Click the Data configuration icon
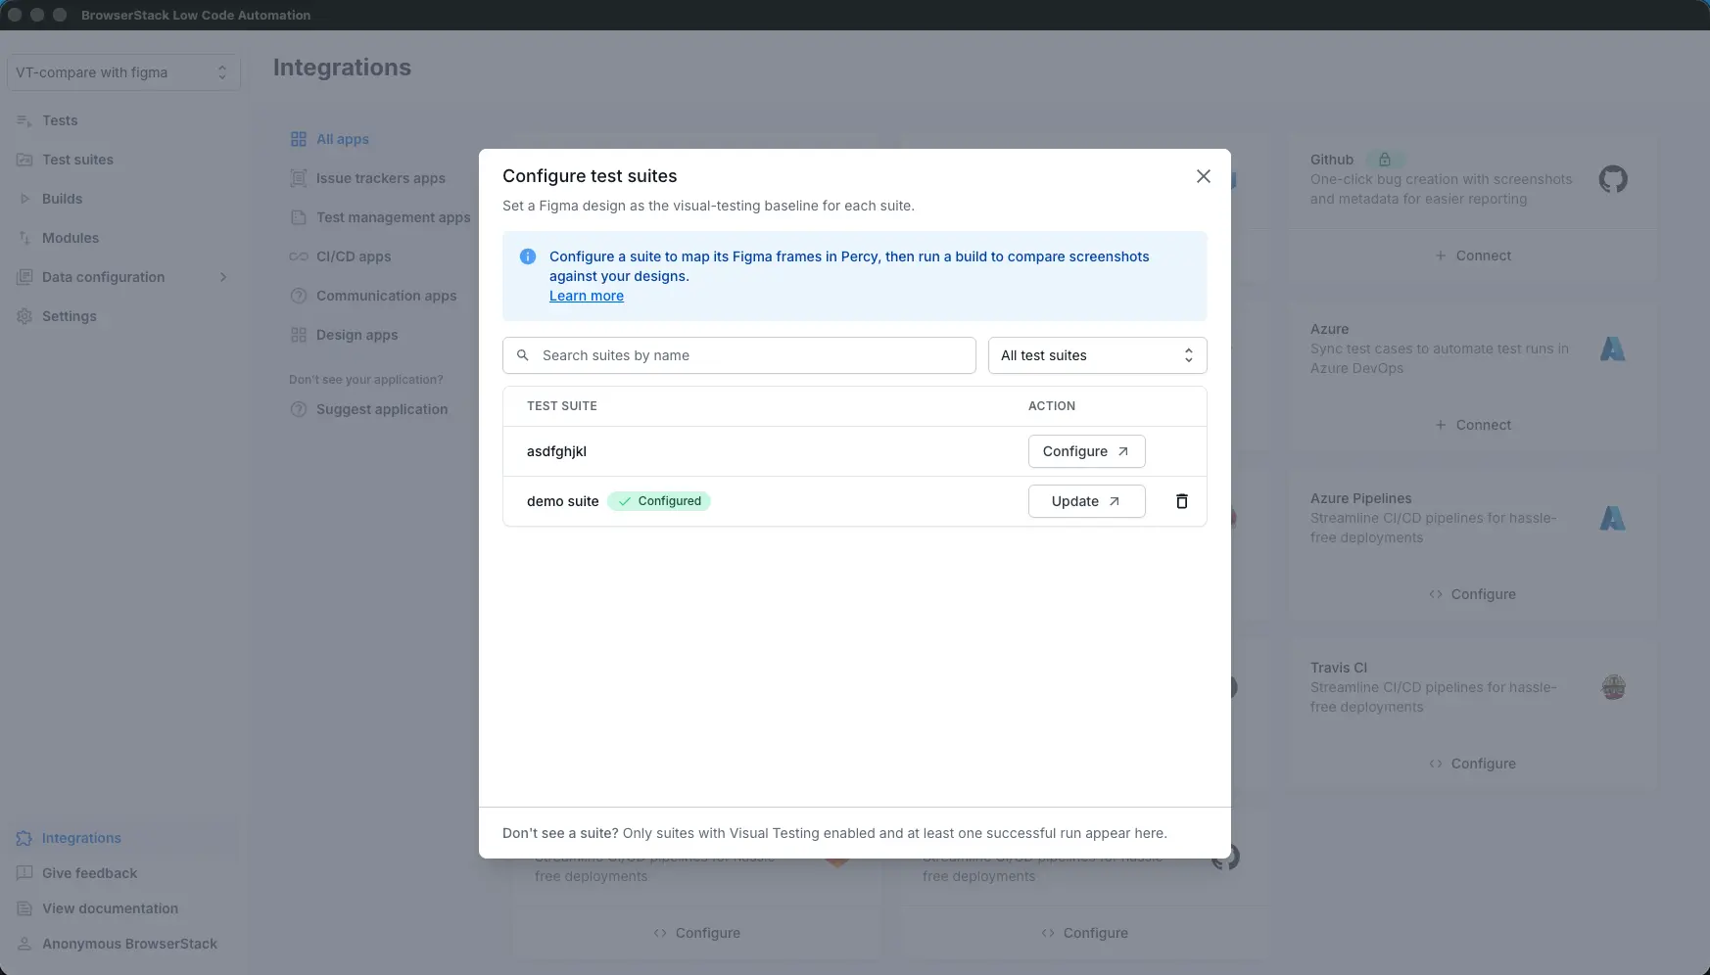This screenshot has height=975, width=1710. click(x=24, y=277)
